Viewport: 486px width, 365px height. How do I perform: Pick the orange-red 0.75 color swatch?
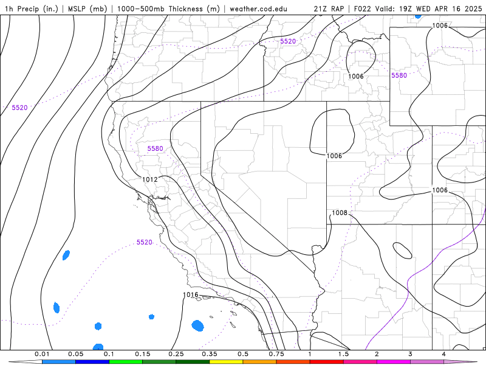(293, 362)
